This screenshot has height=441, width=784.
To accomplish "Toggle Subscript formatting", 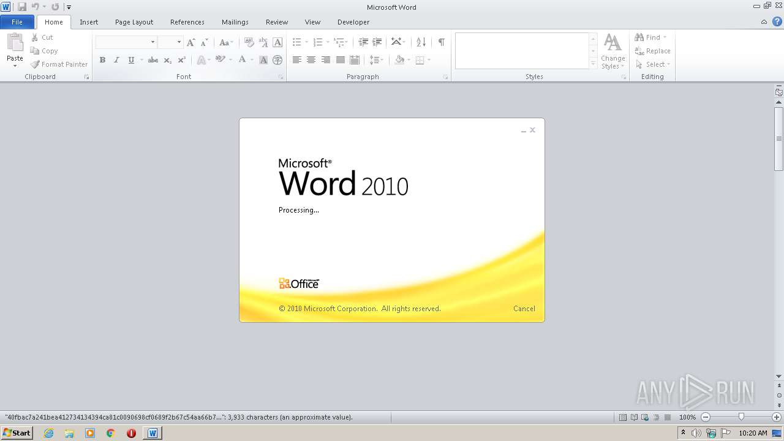I will (x=167, y=60).
